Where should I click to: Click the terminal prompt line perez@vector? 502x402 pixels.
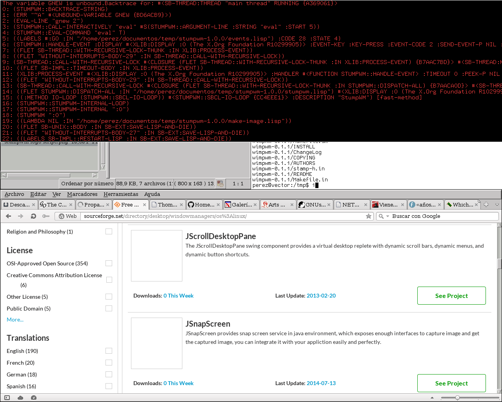point(286,185)
